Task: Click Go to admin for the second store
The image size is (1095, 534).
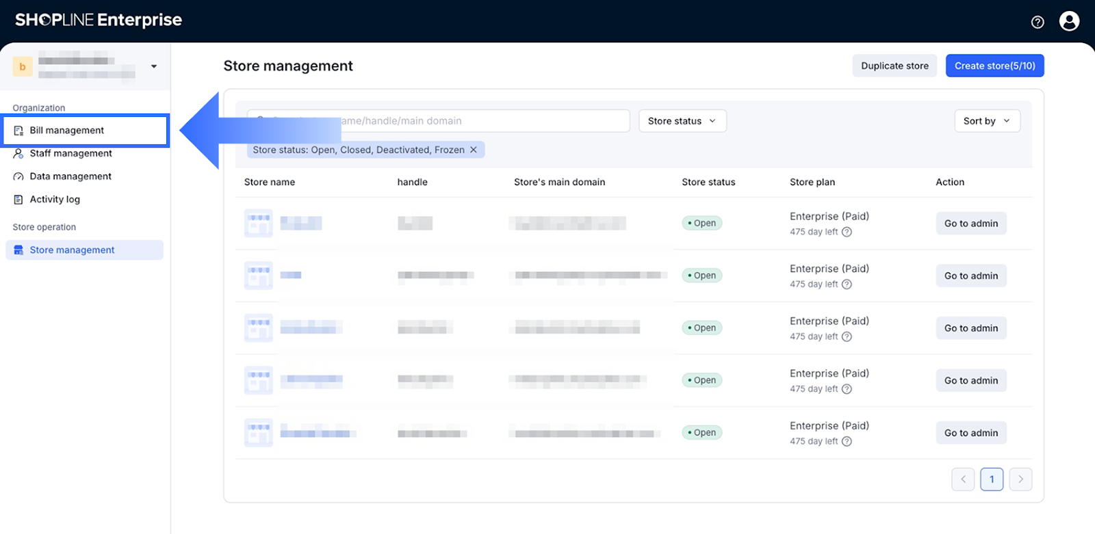Action: [x=970, y=276]
